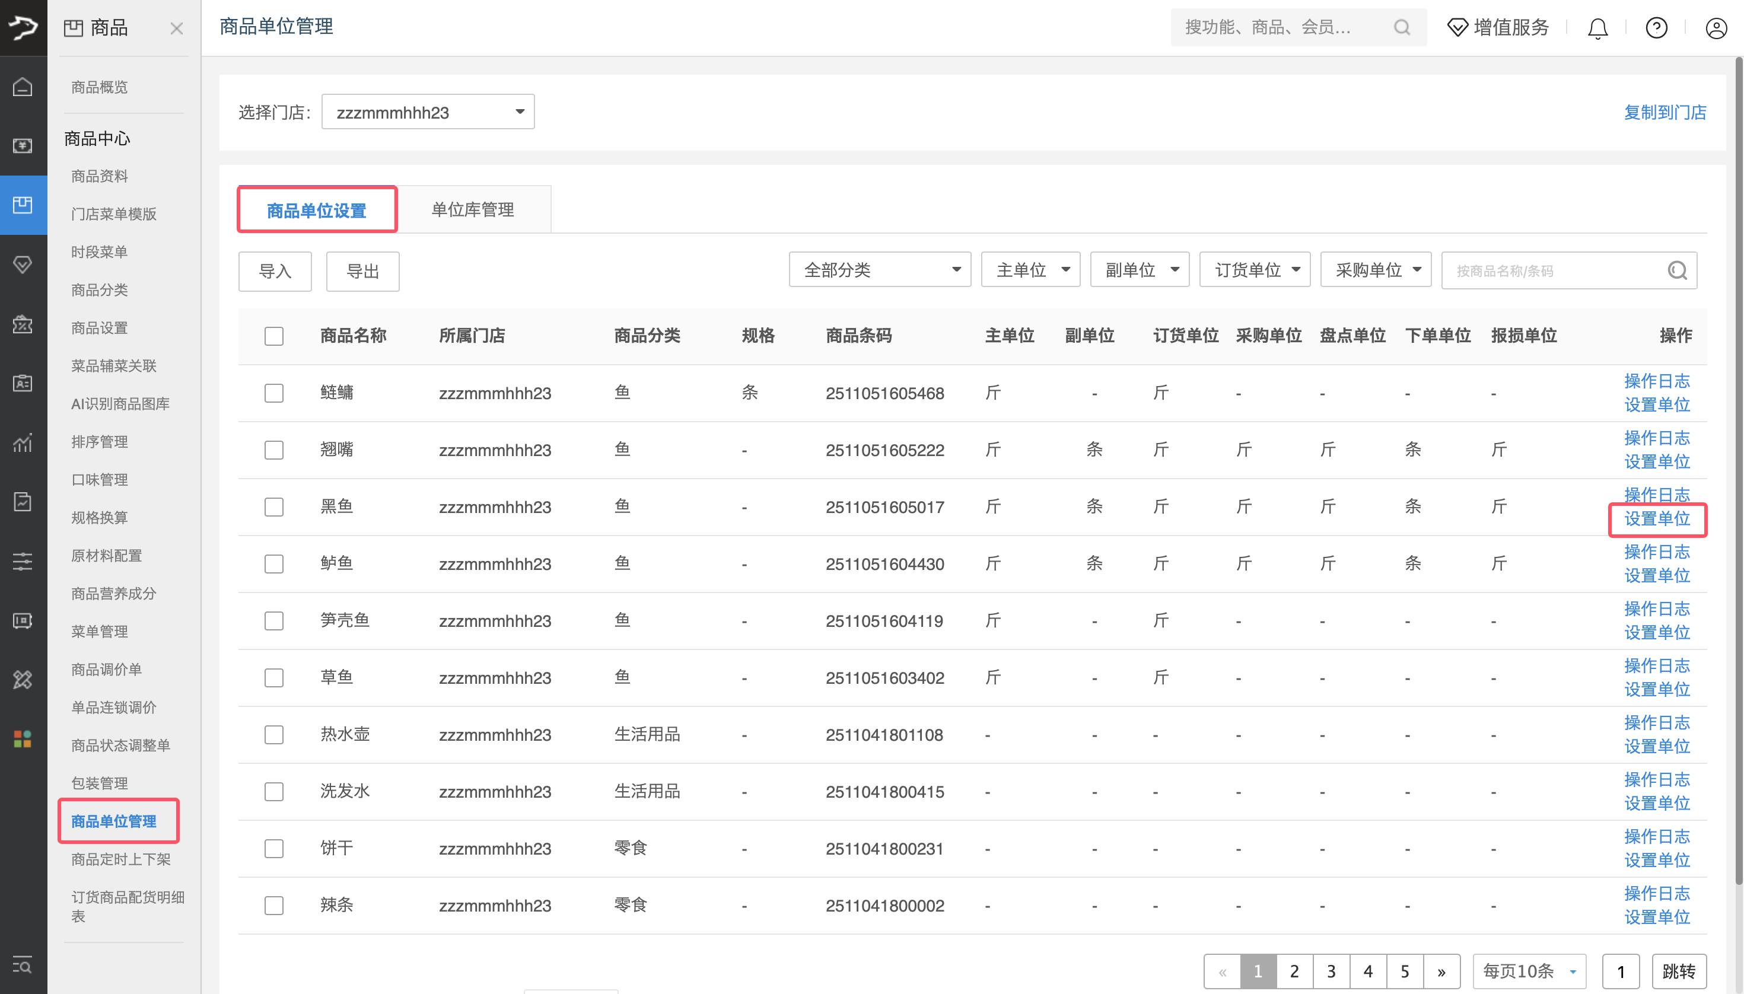
Task: Click the chart analytics icon in sidebar
Action: (x=23, y=443)
